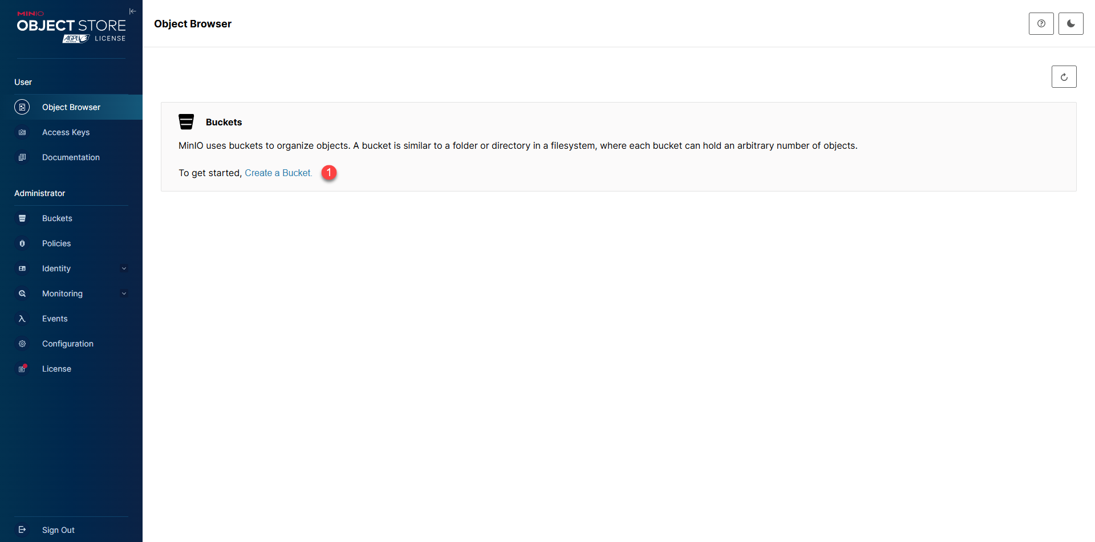The width and height of the screenshot is (1095, 542).
Task: Expand the Identity submenu chevron
Action: click(x=124, y=268)
